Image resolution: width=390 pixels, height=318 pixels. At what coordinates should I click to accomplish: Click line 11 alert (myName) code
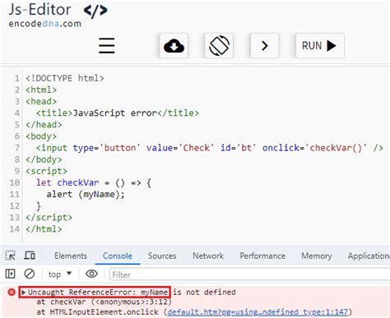pos(86,194)
